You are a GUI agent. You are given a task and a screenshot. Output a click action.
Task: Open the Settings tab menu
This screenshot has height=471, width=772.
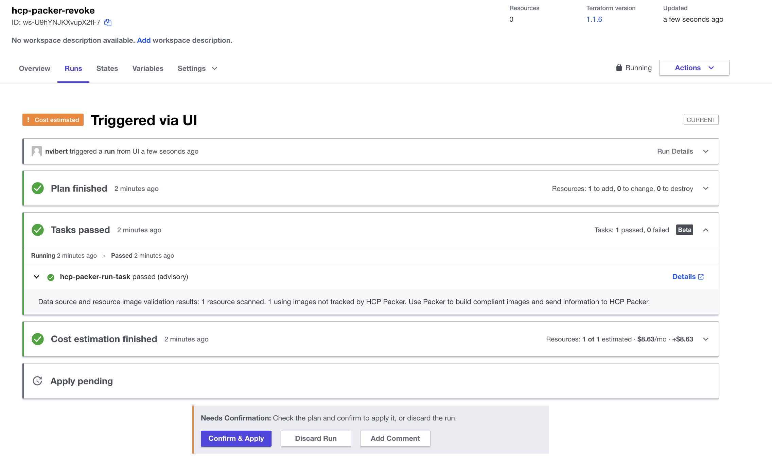click(x=197, y=68)
